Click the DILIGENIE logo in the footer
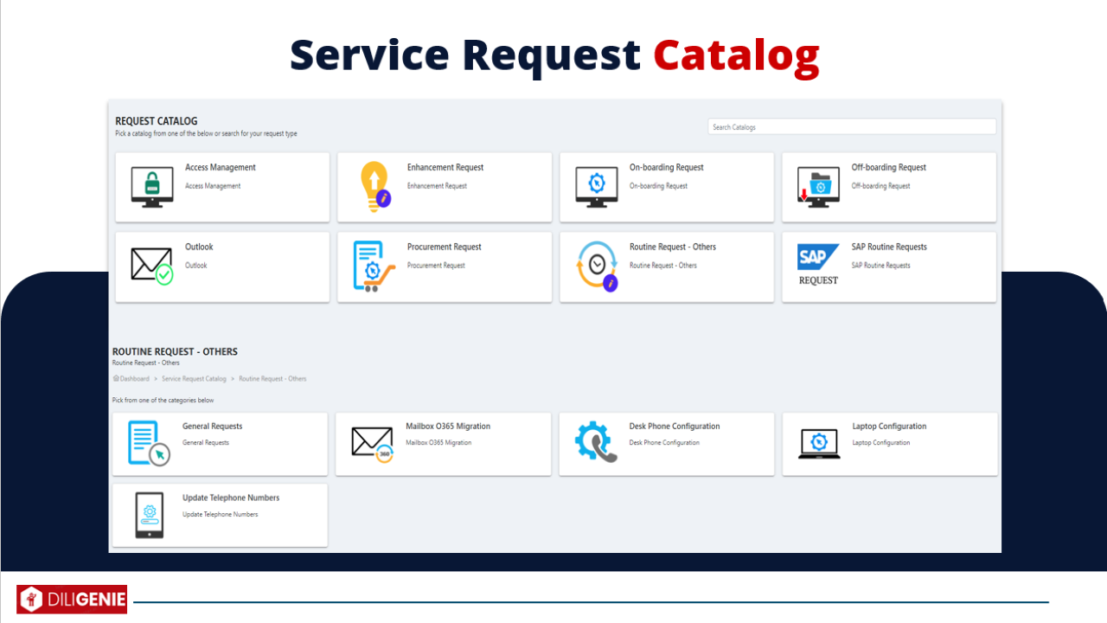The image size is (1107, 623). tap(71, 599)
